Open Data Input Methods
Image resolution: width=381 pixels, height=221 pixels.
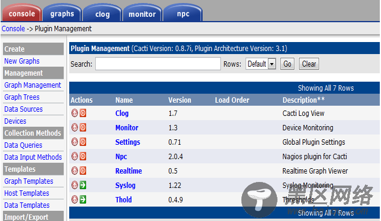pyautogui.click(x=33, y=157)
